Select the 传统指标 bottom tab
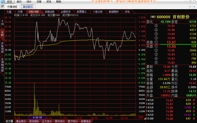 [x=34, y=121]
